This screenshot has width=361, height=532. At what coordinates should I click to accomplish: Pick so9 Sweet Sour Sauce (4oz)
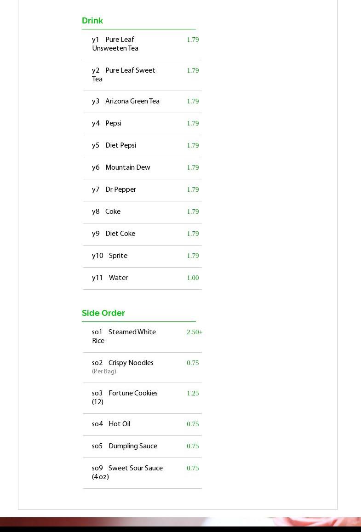coord(127,473)
